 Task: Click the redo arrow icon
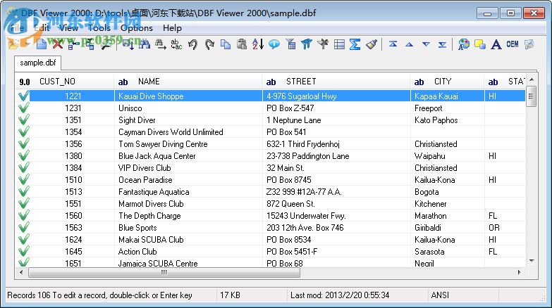click(x=209, y=44)
